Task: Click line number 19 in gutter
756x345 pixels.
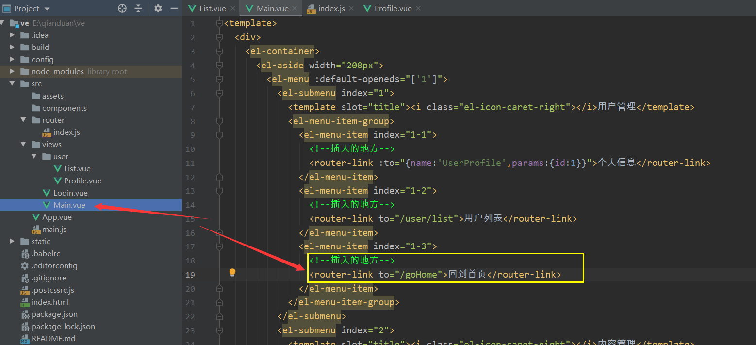Action: [190, 275]
